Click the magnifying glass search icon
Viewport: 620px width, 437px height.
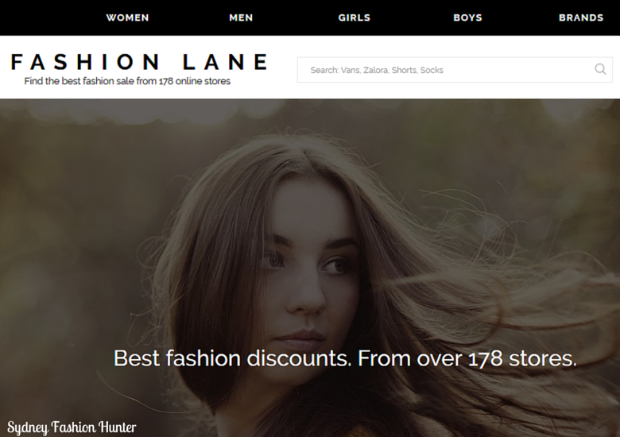coord(600,70)
